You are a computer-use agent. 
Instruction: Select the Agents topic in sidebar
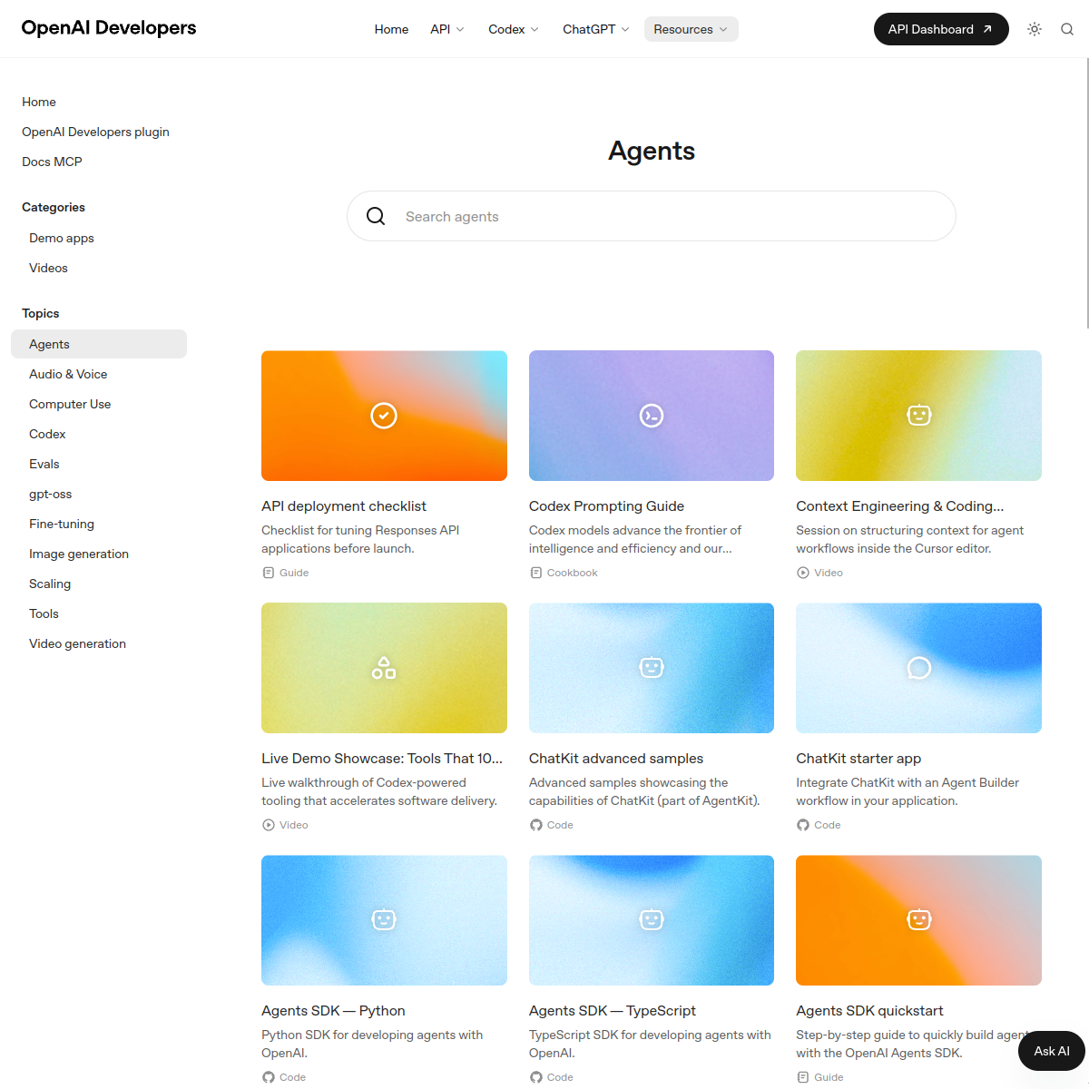point(99,344)
